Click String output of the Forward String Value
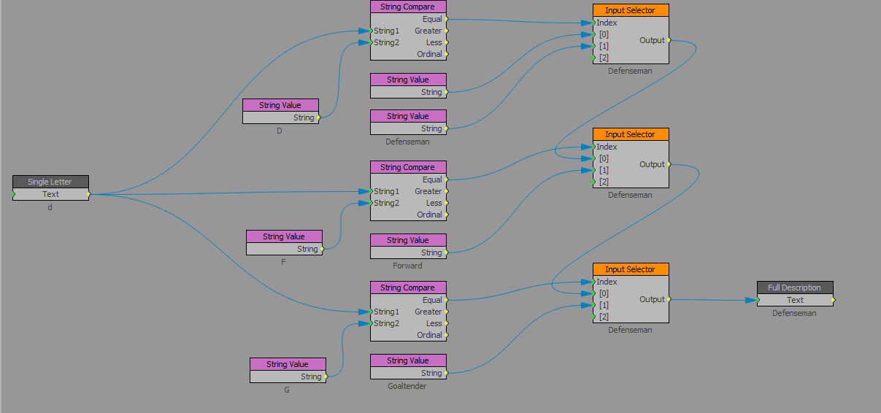Image resolution: width=881 pixels, height=413 pixels. click(447, 252)
